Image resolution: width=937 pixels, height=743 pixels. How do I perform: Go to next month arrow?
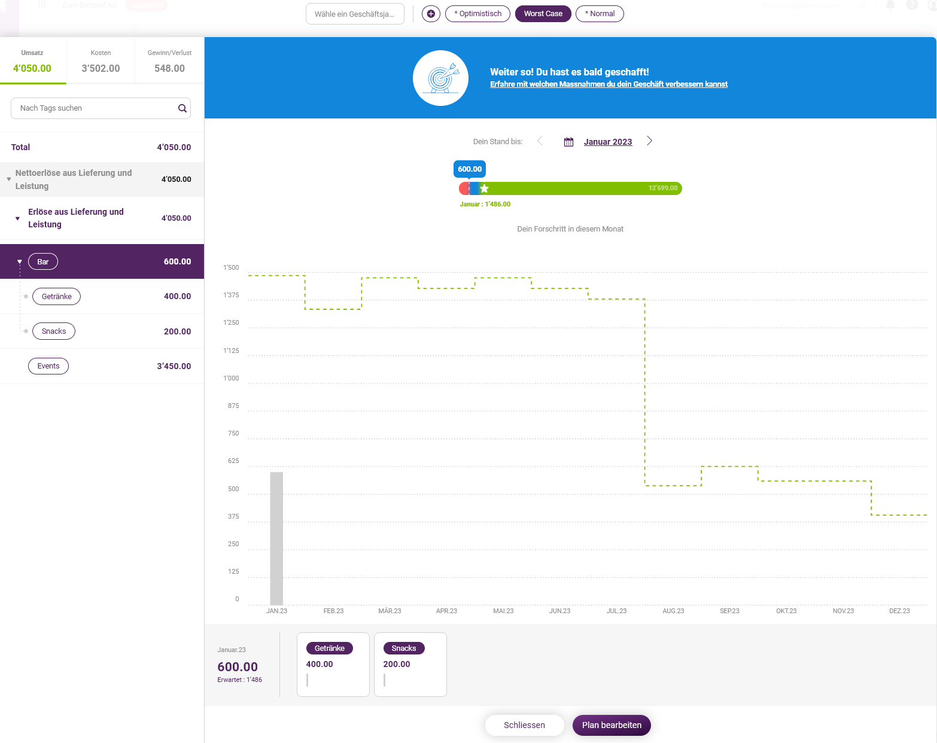(x=649, y=141)
